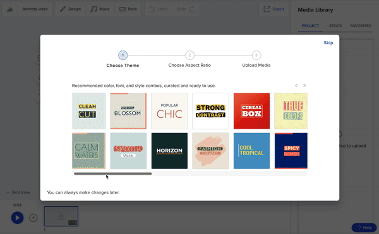379x234 pixels.
Task: Select step 1 Choose Theme
Action: point(123,56)
